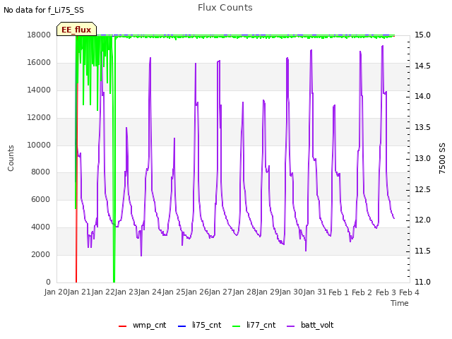This screenshot has width=452, height=339.
Task: Toggle the li75_cnt legend entry
Action: (x=199, y=325)
